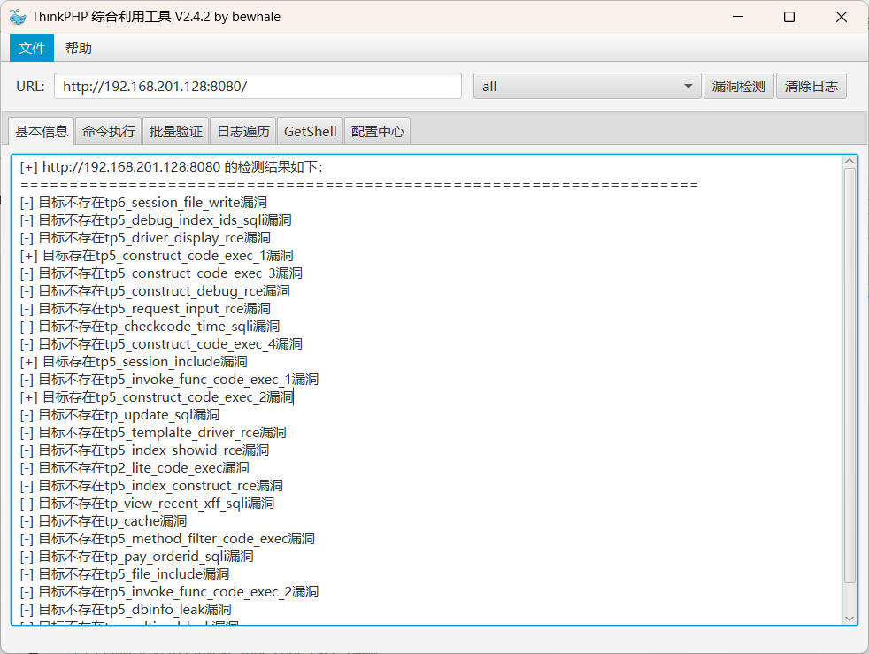Select the 日志遍历 tab
Viewport: 869px width, 654px height.
click(243, 131)
